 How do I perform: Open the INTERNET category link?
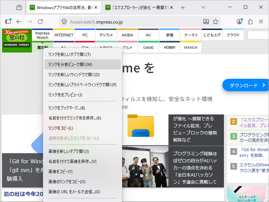coord(64,34)
